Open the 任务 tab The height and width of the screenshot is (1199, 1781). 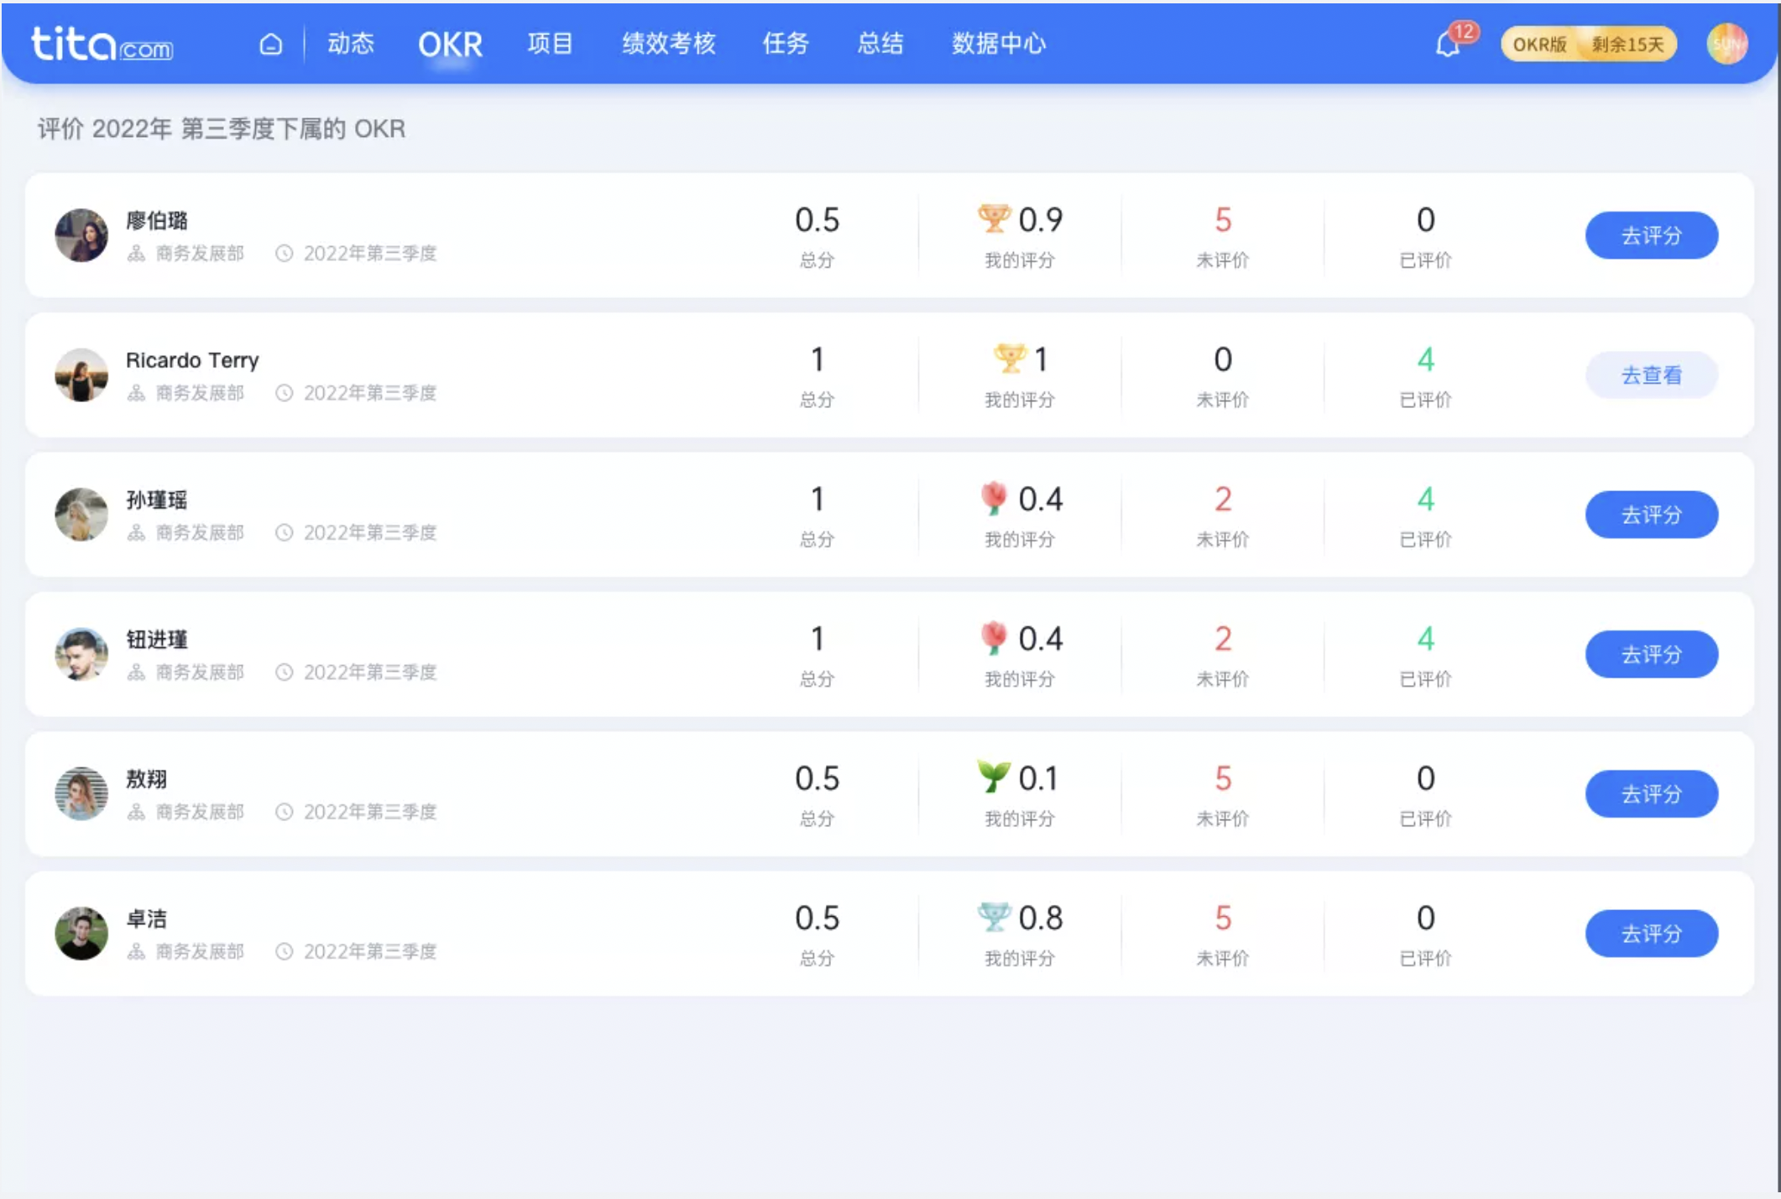[x=786, y=44]
